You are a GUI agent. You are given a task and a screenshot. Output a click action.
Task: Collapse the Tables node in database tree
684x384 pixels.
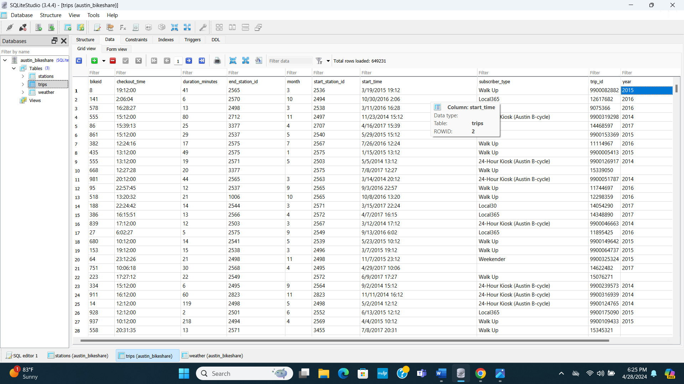point(14,68)
